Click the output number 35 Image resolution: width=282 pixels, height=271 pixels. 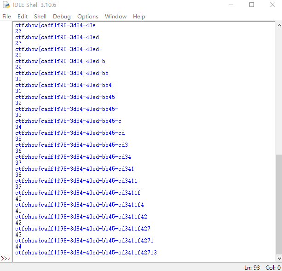coord(18,139)
